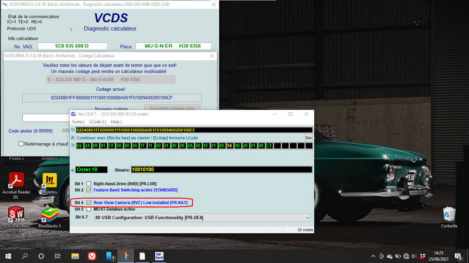Click the LCode window app icon
The height and width of the screenshot is (263, 469).
[x=73, y=114]
